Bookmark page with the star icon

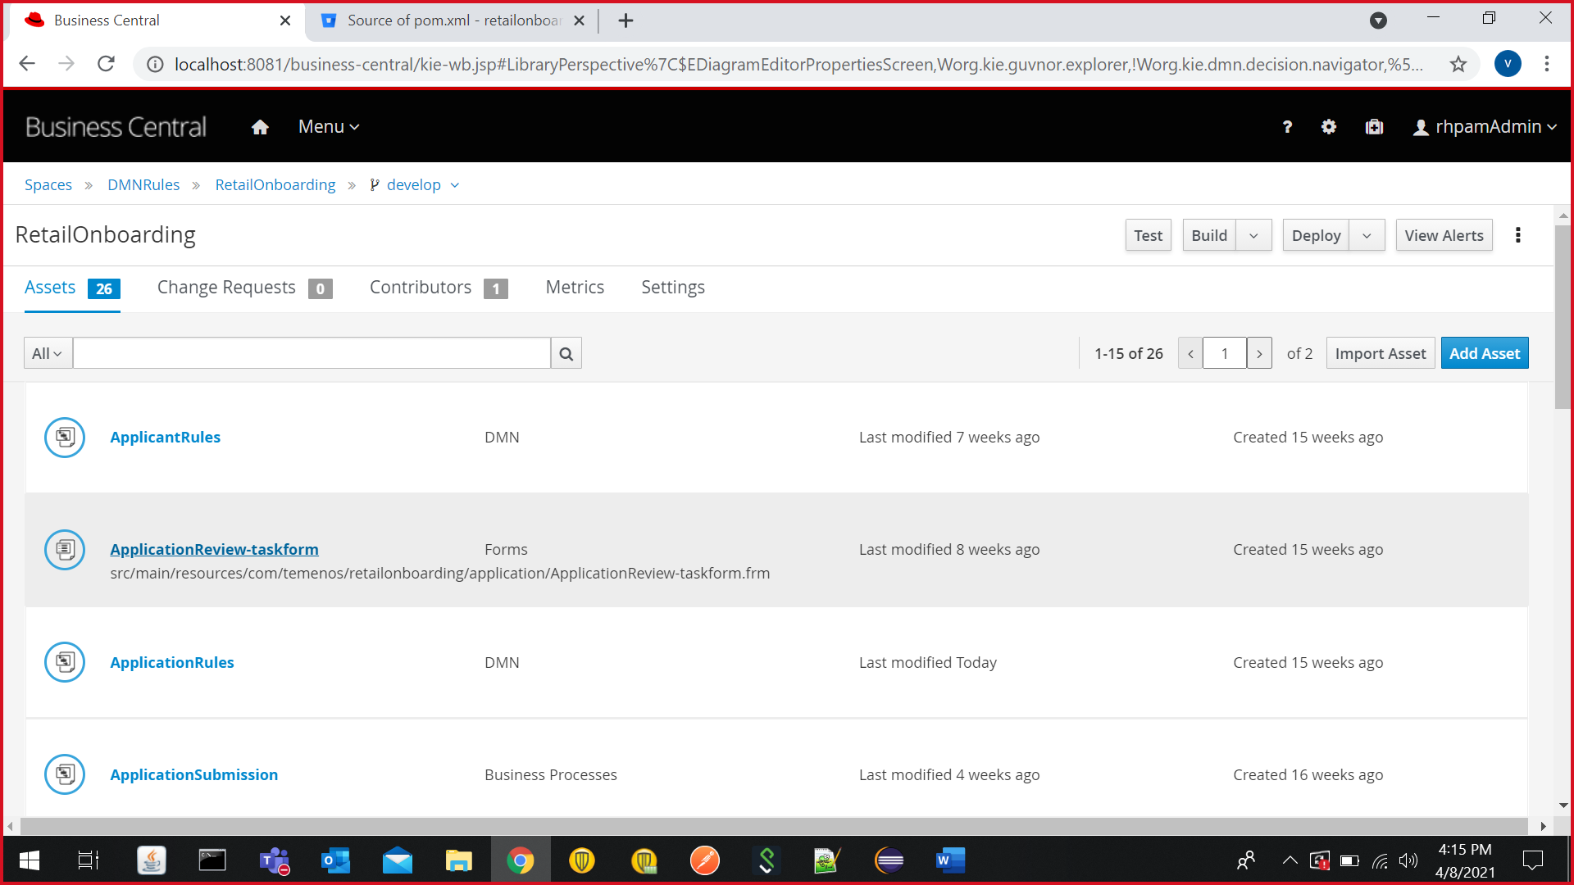click(1458, 64)
